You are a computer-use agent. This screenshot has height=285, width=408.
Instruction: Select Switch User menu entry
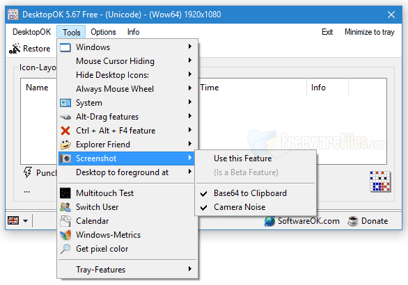click(127, 207)
